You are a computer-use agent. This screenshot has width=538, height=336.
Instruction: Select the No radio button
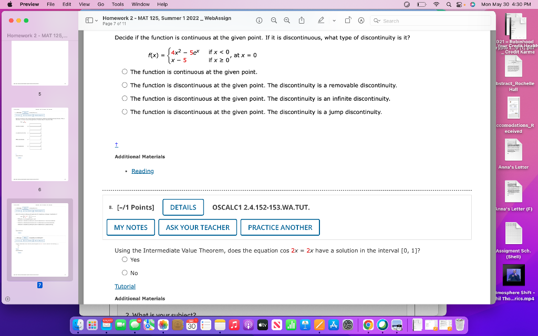pyautogui.click(x=125, y=273)
